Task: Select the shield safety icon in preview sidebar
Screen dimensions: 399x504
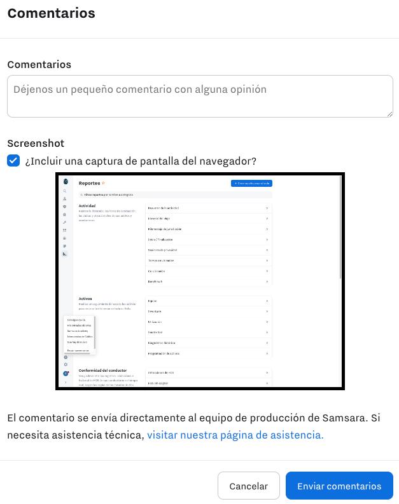Action: click(x=65, y=207)
